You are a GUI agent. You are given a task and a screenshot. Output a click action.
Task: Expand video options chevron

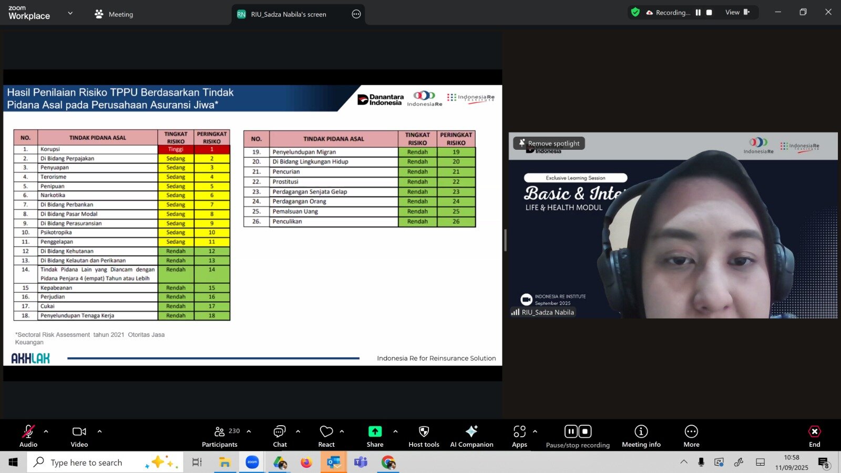100,431
